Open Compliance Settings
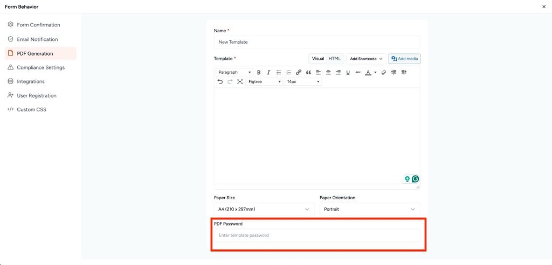552x265 pixels. (x=41, y=67)
